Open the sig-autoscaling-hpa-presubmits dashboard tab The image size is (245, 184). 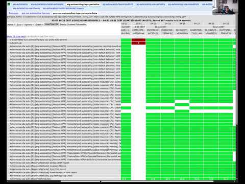pyautogui.click(x=118, y=4)
